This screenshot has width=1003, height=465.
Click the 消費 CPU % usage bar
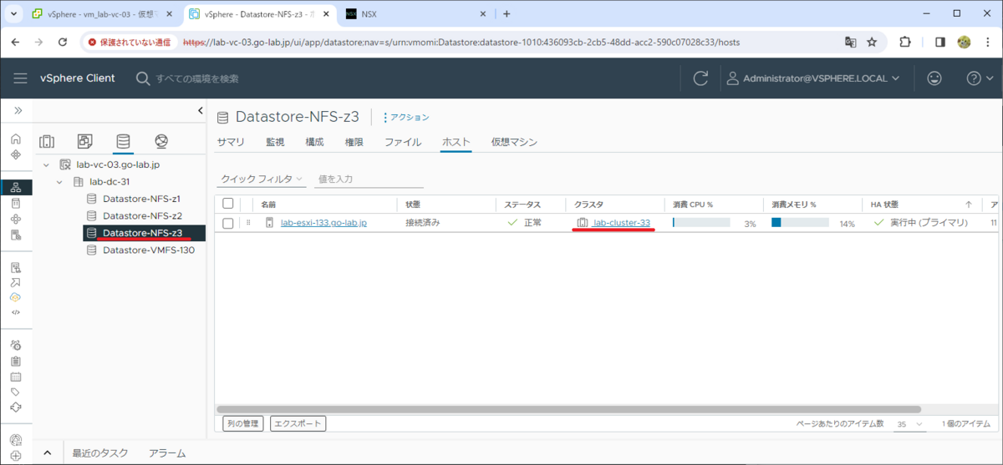[x=701, y=223]
